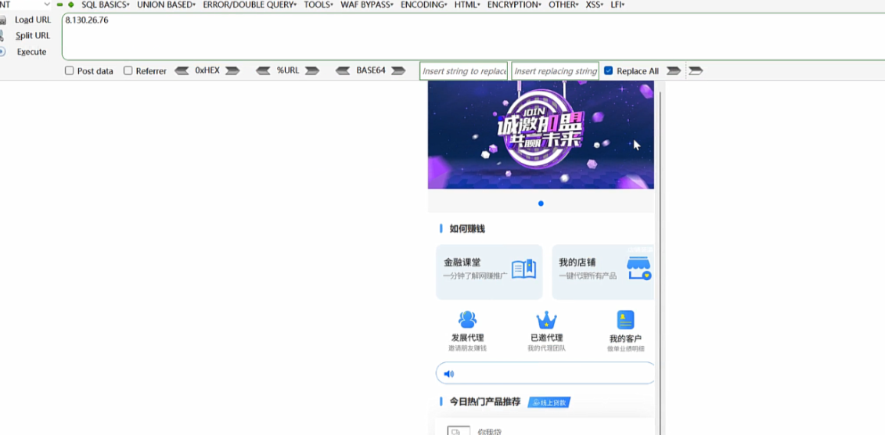
Task: Click the 一键代理所有产品 subtitle text
Action: [x=588, y=276]
